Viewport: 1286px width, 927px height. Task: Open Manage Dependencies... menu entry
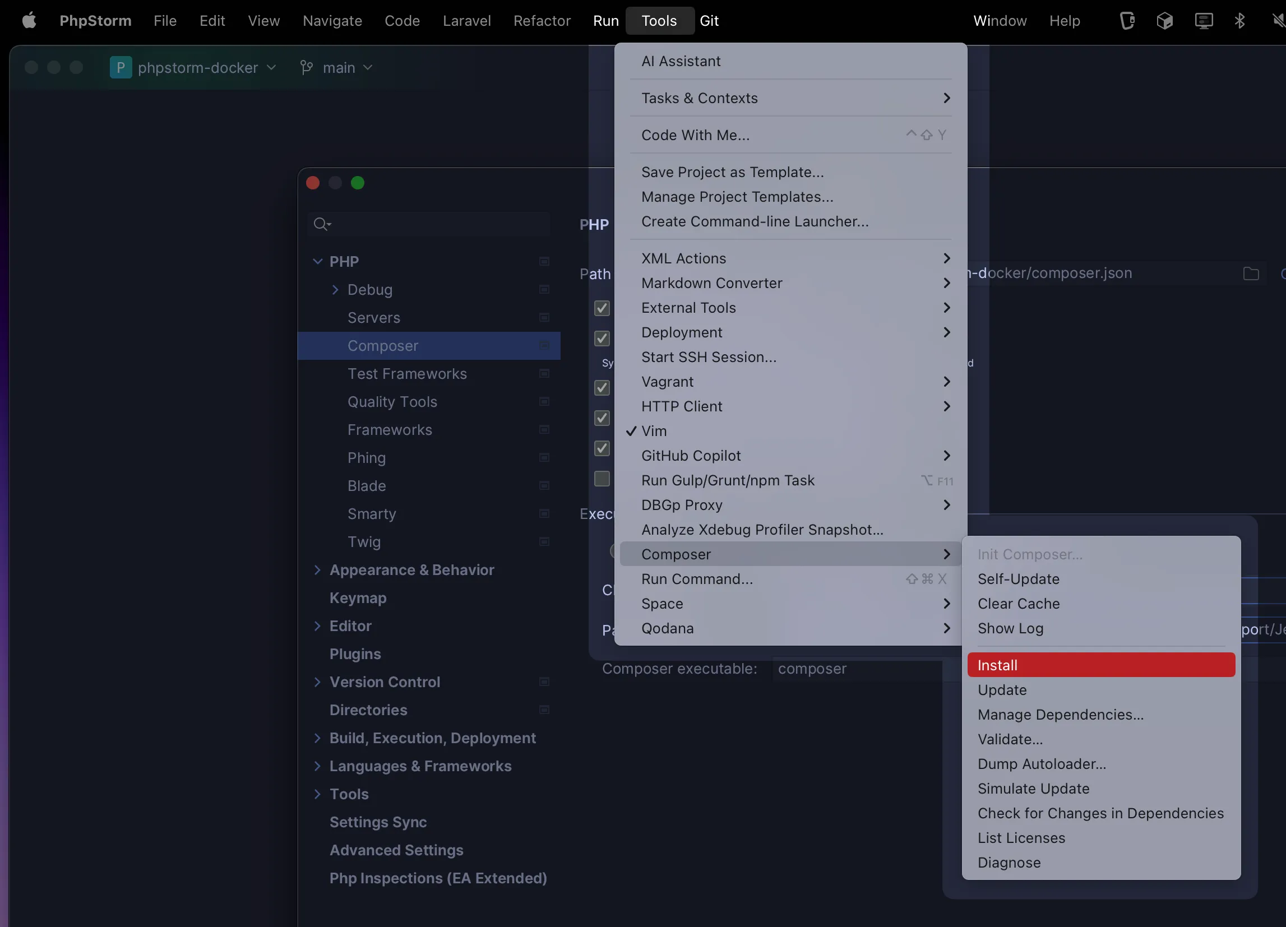pos(1100,715)
